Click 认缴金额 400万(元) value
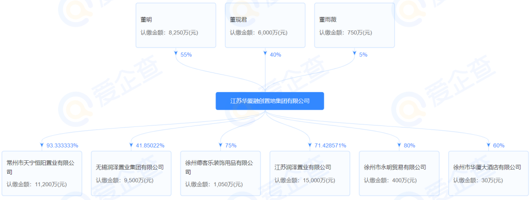The image size is (531, 200). (390, 180)
